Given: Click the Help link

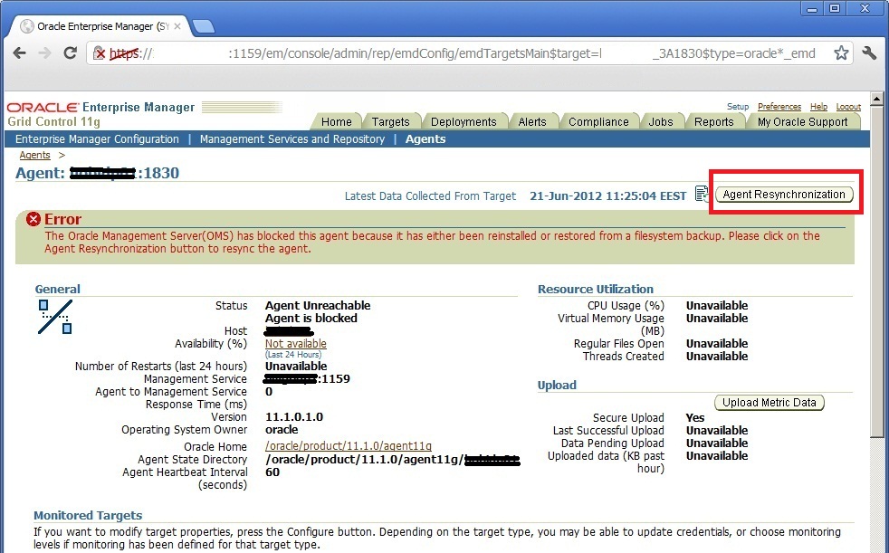Looking at the screenshot, I should pyautogui.click(x=818, y=107).
